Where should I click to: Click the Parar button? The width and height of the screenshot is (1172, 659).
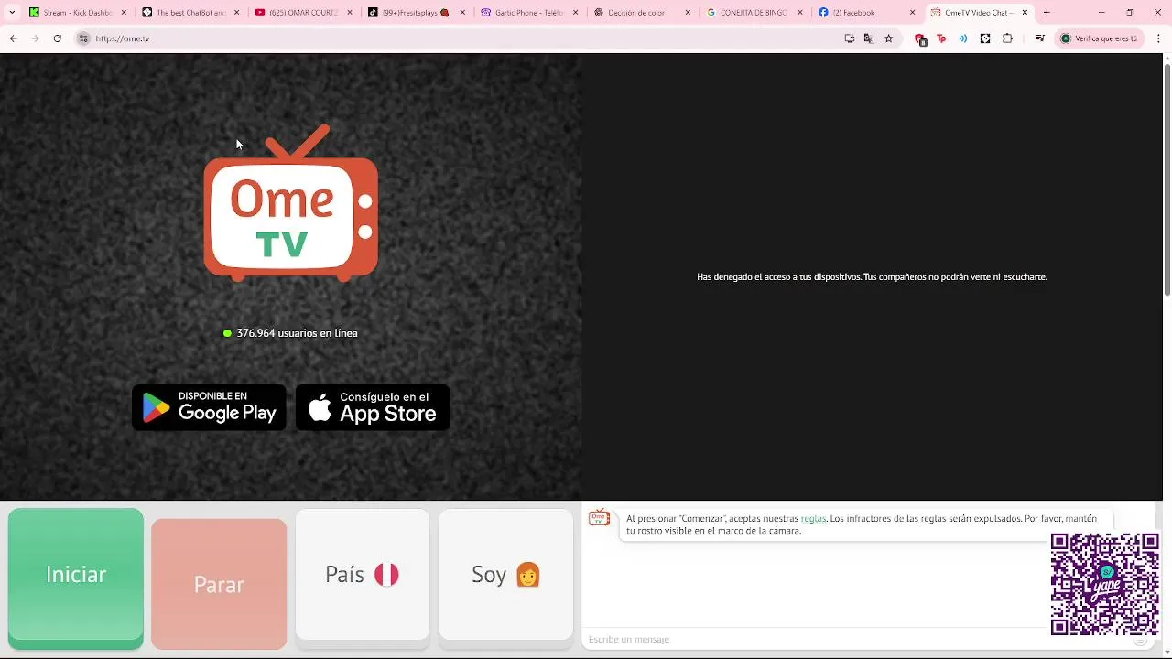(219, 584)
